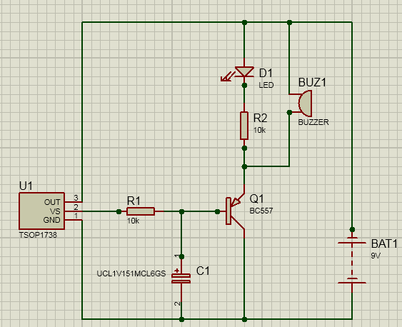Select the D1 LED diode symbol

244,72
